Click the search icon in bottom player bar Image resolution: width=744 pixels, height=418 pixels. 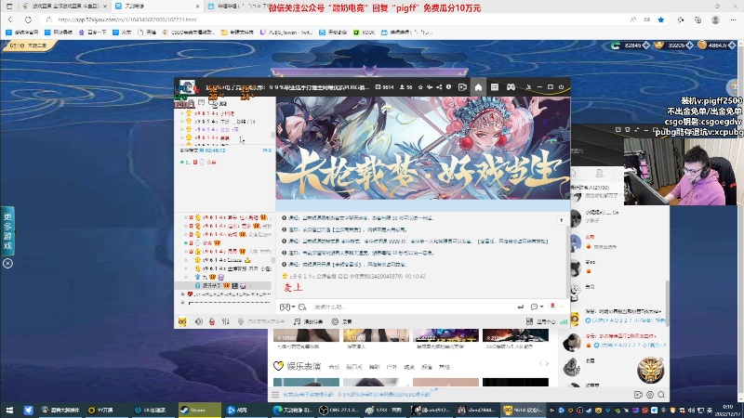661,394
